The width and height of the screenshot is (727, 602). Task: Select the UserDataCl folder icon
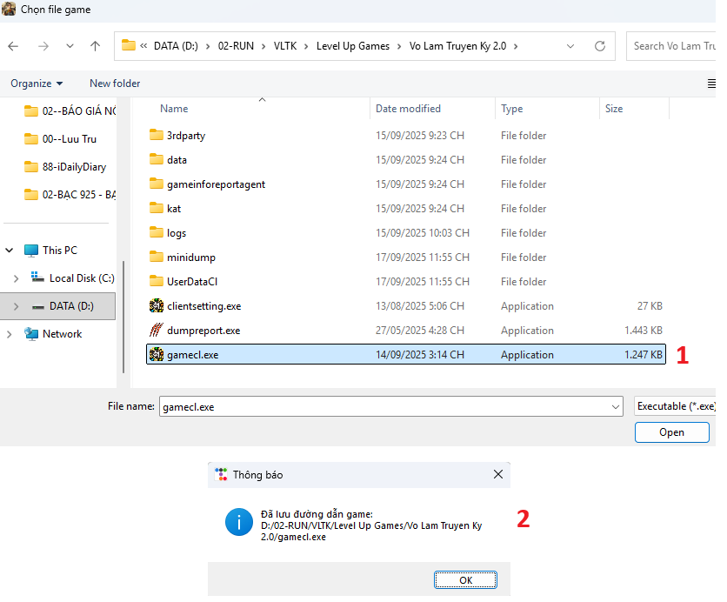pos(157,282)
